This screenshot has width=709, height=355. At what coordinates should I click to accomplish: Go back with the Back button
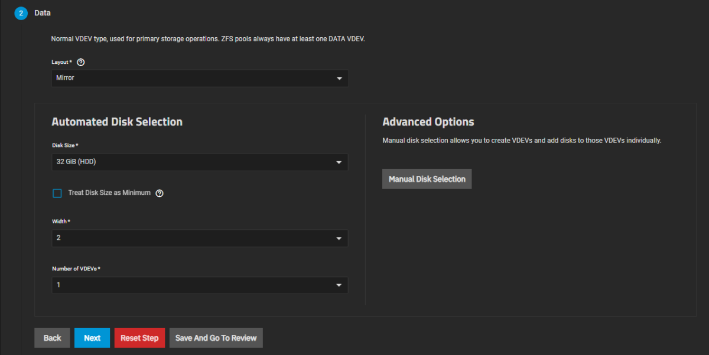pos(52,338)
